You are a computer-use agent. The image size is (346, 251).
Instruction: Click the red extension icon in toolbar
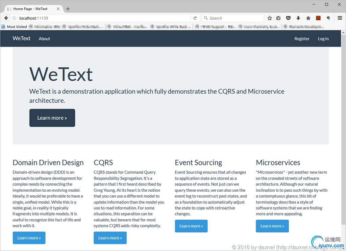pos(318,18)
